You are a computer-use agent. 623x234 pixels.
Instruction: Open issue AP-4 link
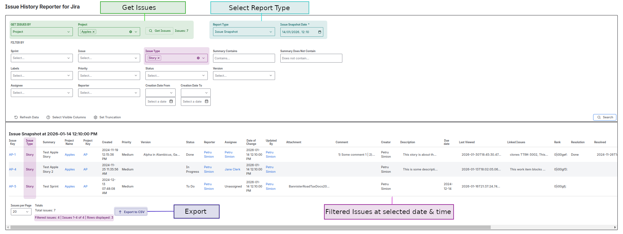(x=12, y=169)
